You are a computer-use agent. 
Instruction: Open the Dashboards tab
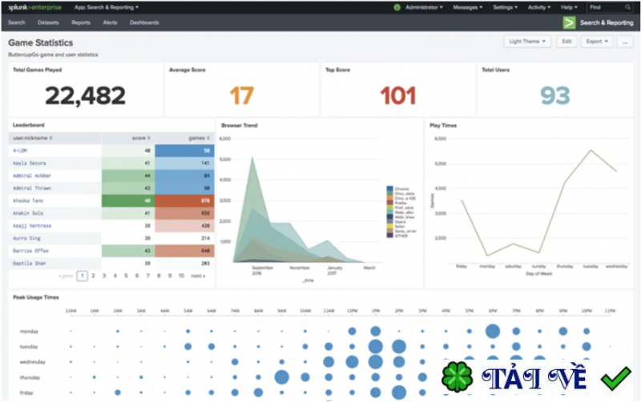(144, 22)
